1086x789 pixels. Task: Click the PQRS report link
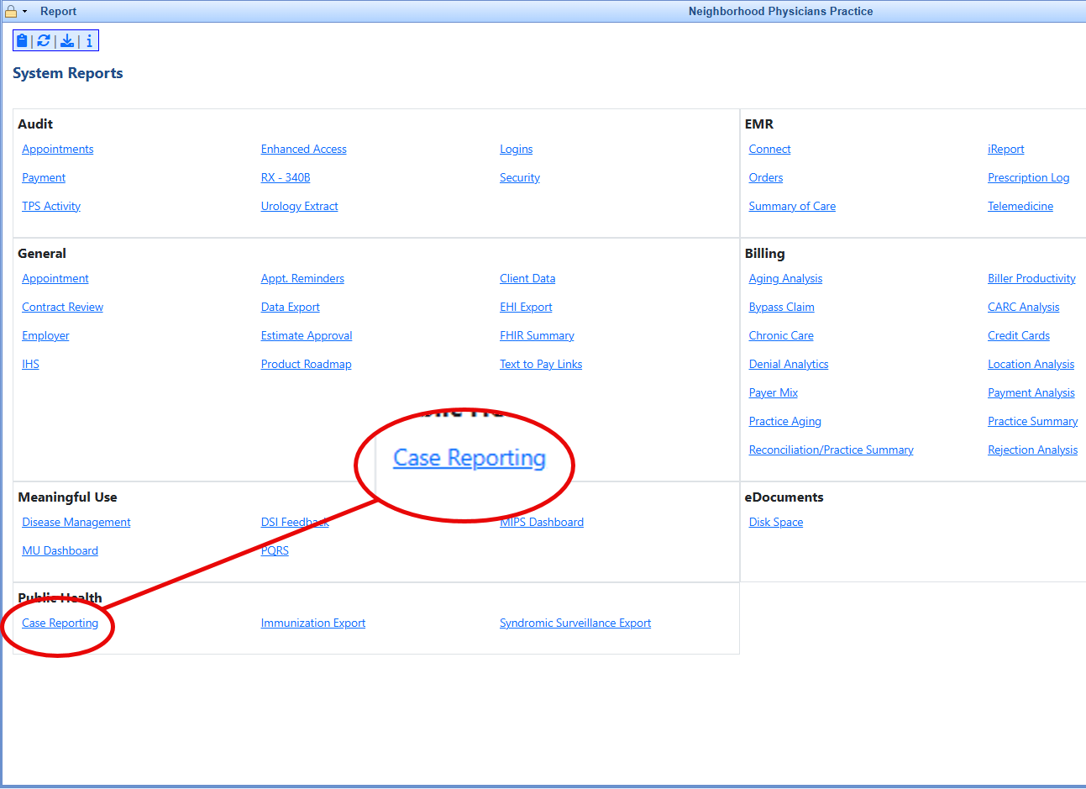coord(275,551)
